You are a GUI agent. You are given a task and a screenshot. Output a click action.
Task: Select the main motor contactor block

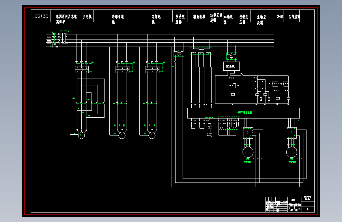pos(82,69)
